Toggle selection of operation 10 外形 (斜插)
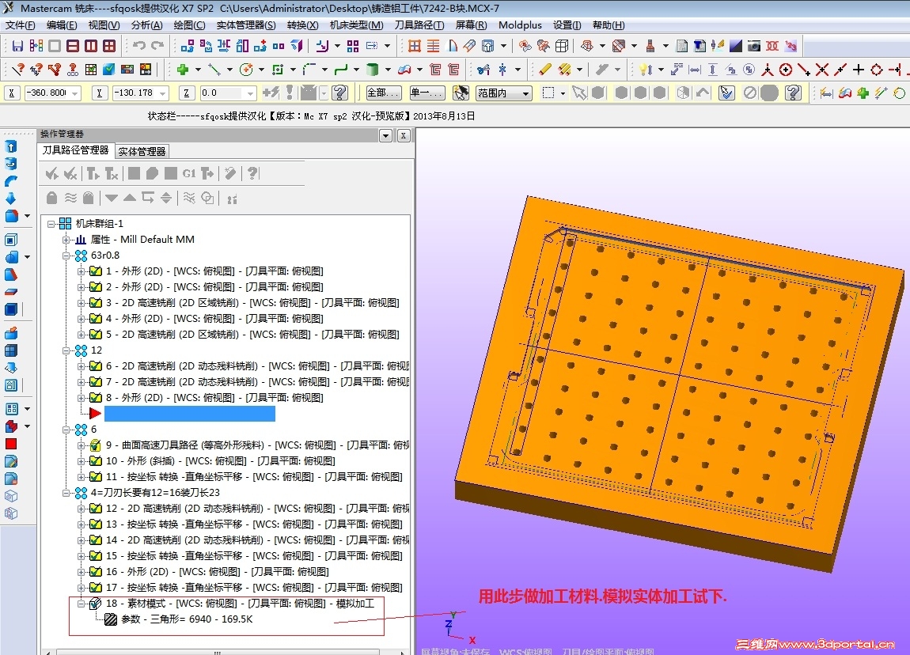The image size is (910, 655). [x=96, y=460]
